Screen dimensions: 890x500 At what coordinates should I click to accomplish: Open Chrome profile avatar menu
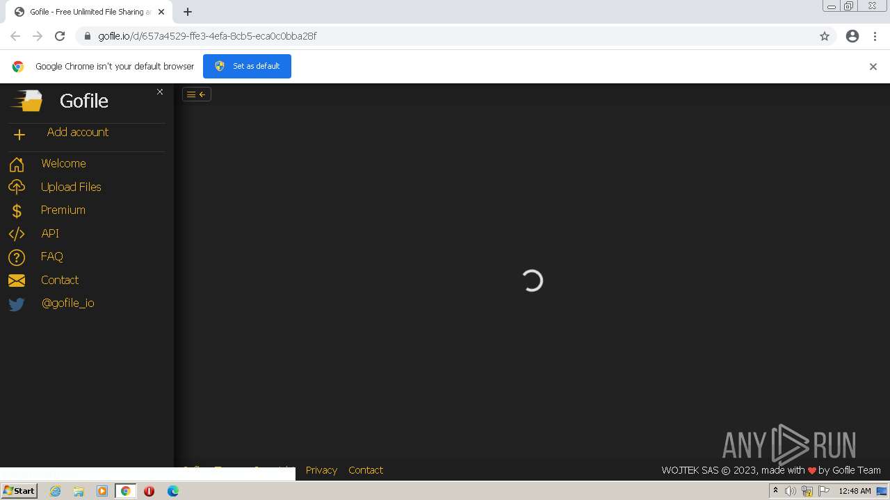coord(852,36)
